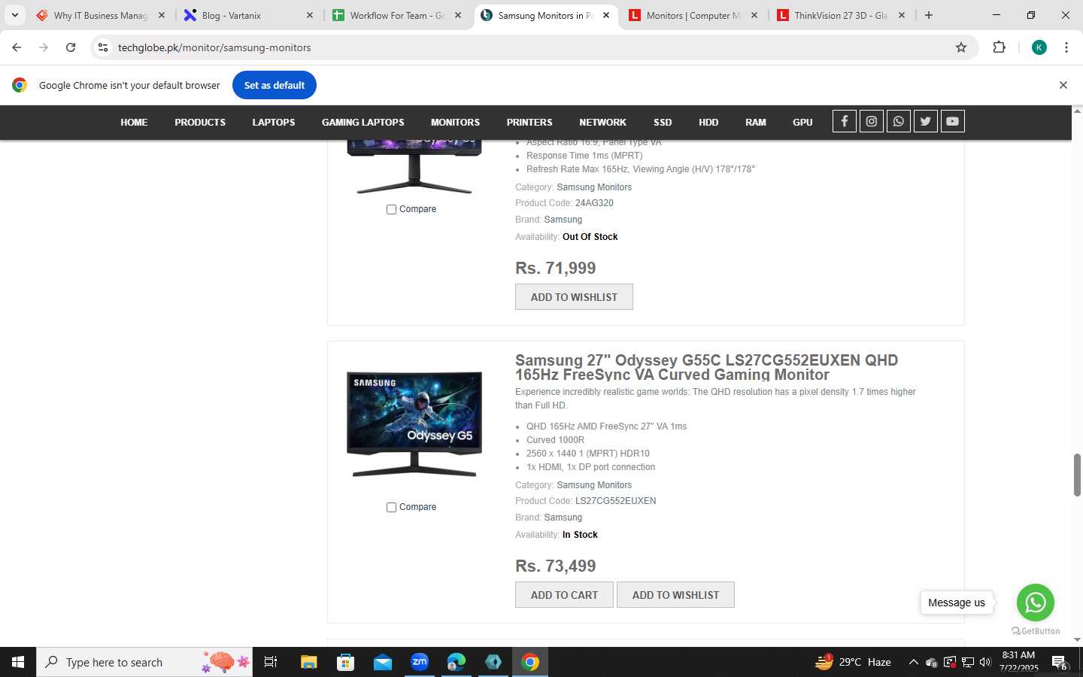Open SSD menu item
Viewport: 1083px width, 677px height.
point(663,122)
